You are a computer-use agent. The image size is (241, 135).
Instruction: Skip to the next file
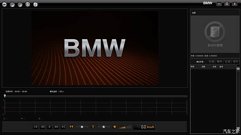63,127
